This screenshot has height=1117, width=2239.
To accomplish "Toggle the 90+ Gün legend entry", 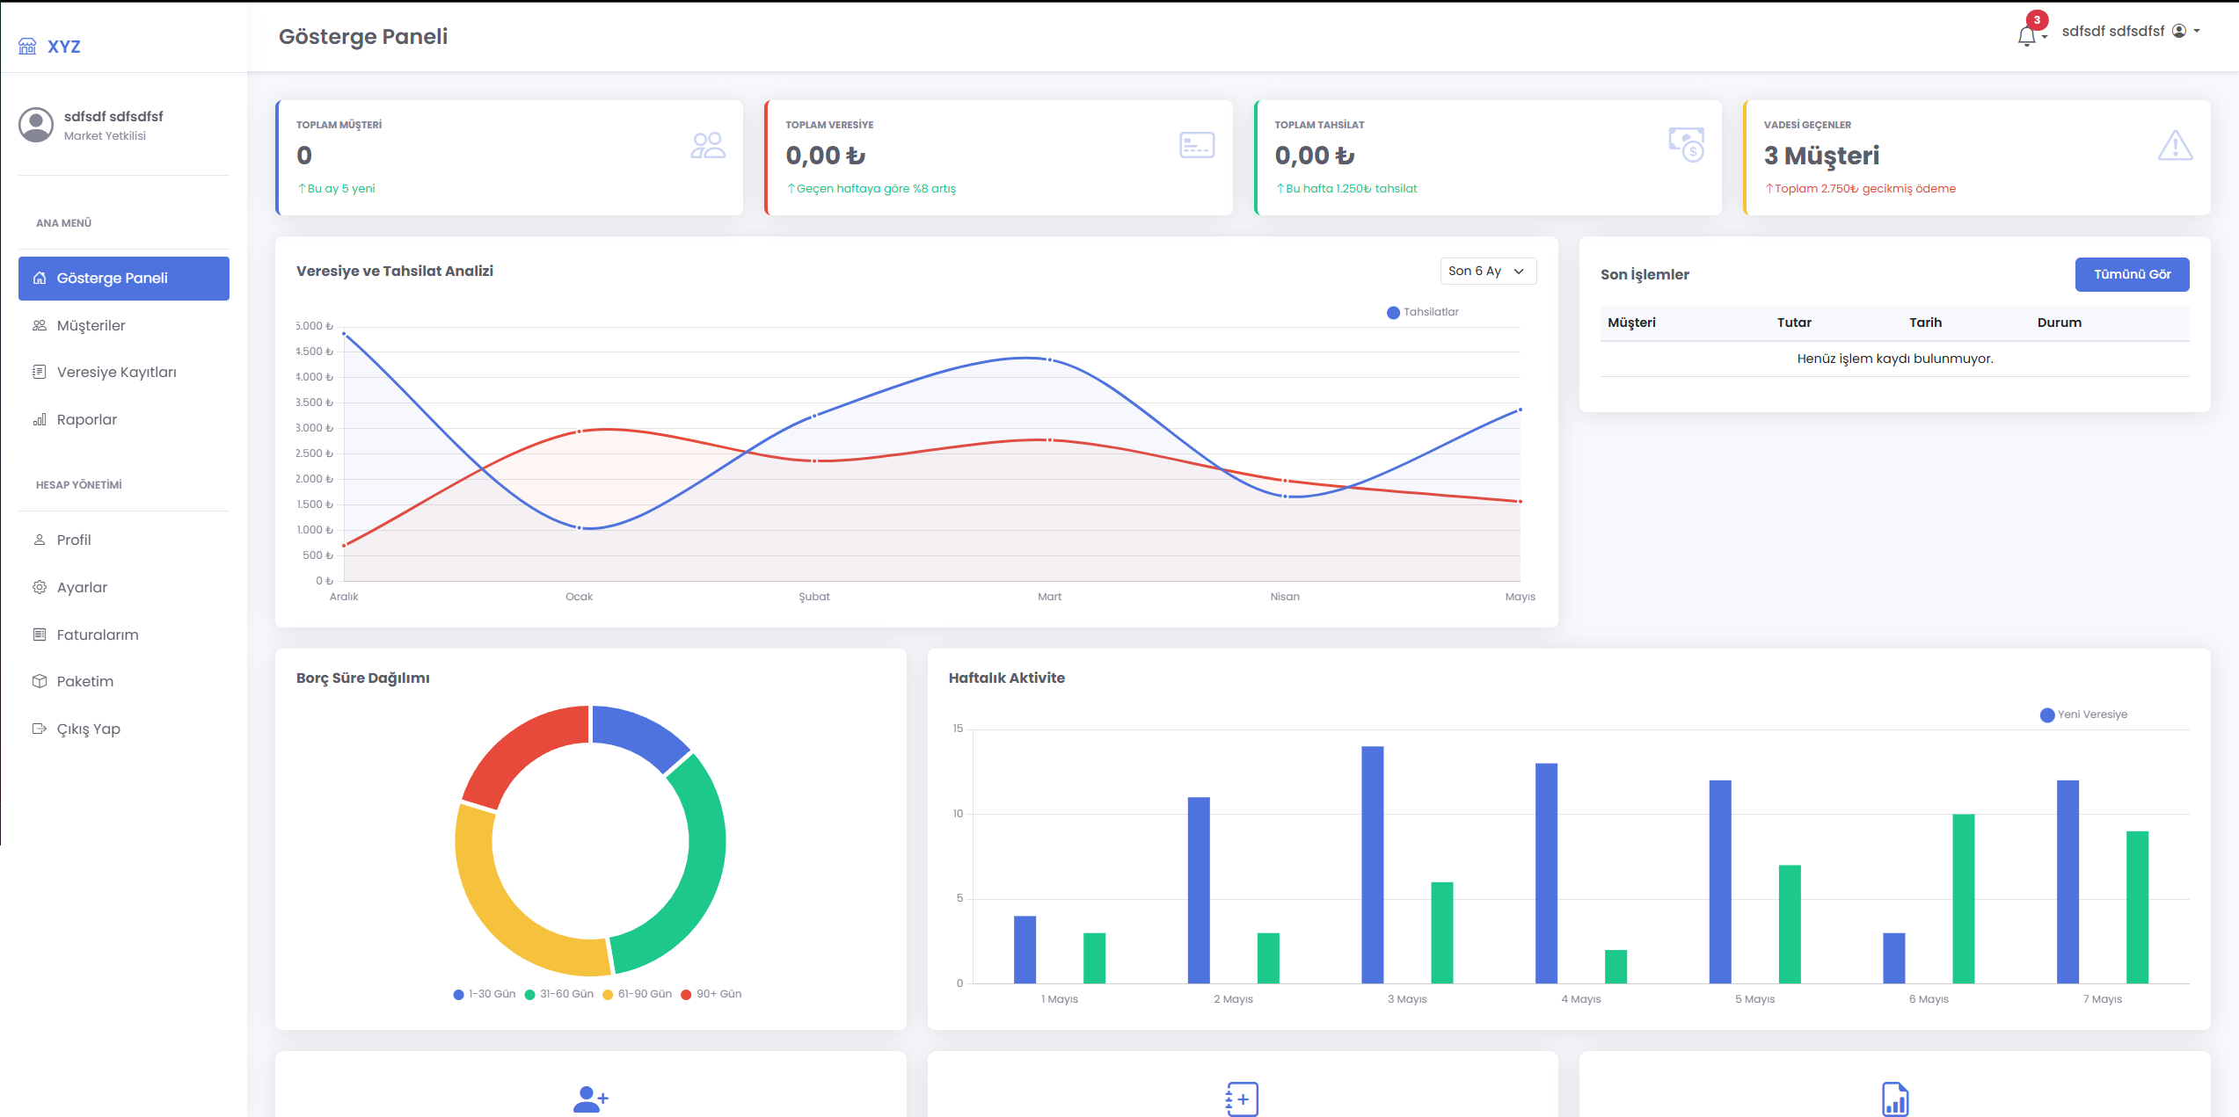I will (x=711, y=994).
